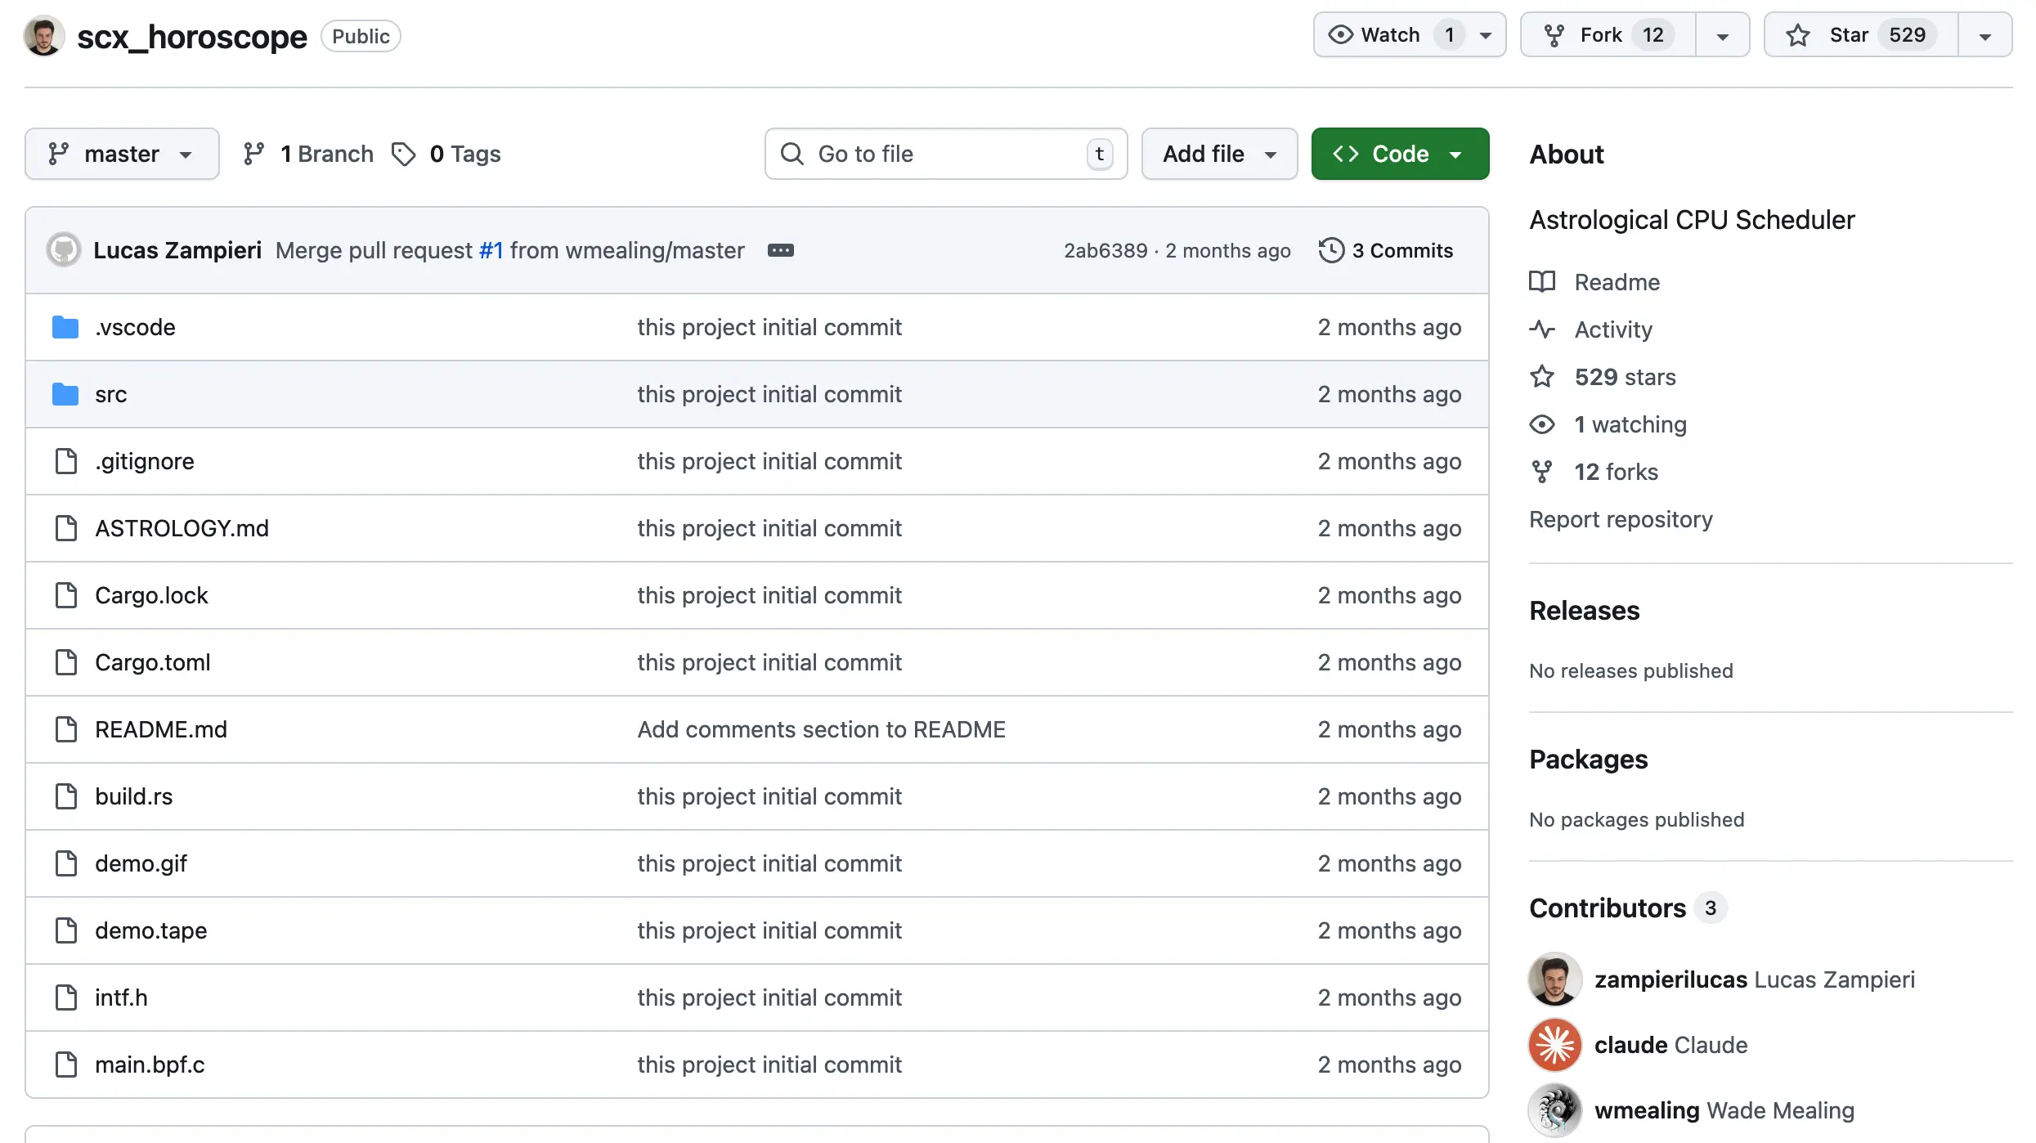
Task: Open the .vscode folder icon
Action: pyautogui.click(x=65, y=327)
